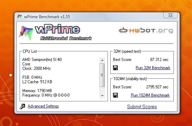Select the 'L2 Cache: 512 KB' line
Image resolution: width=192 pixels, height=126 pixels.
[x=37, y=82]
